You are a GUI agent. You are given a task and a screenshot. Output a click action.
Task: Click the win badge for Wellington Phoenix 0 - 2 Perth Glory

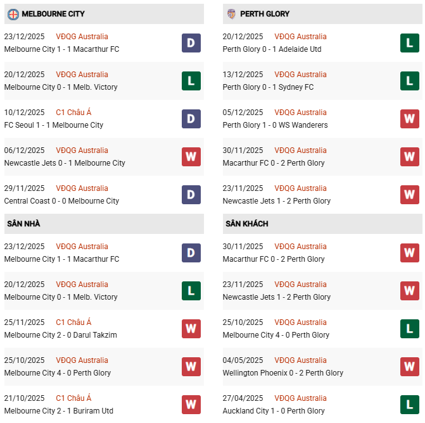tap(410, 367)
